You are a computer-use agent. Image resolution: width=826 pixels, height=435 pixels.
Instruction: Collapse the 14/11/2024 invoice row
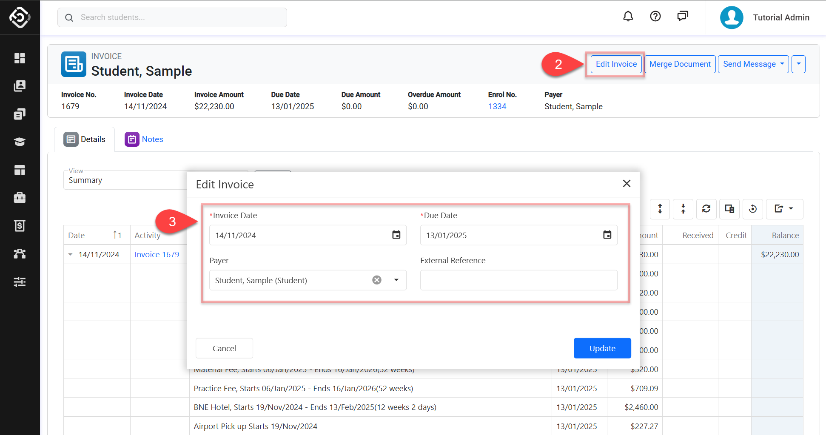[x=70, y=255]
